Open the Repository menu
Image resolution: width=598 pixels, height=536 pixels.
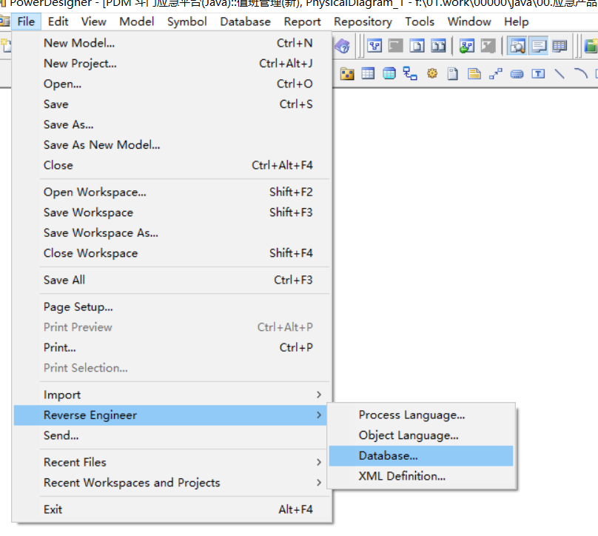click(363, 21)
